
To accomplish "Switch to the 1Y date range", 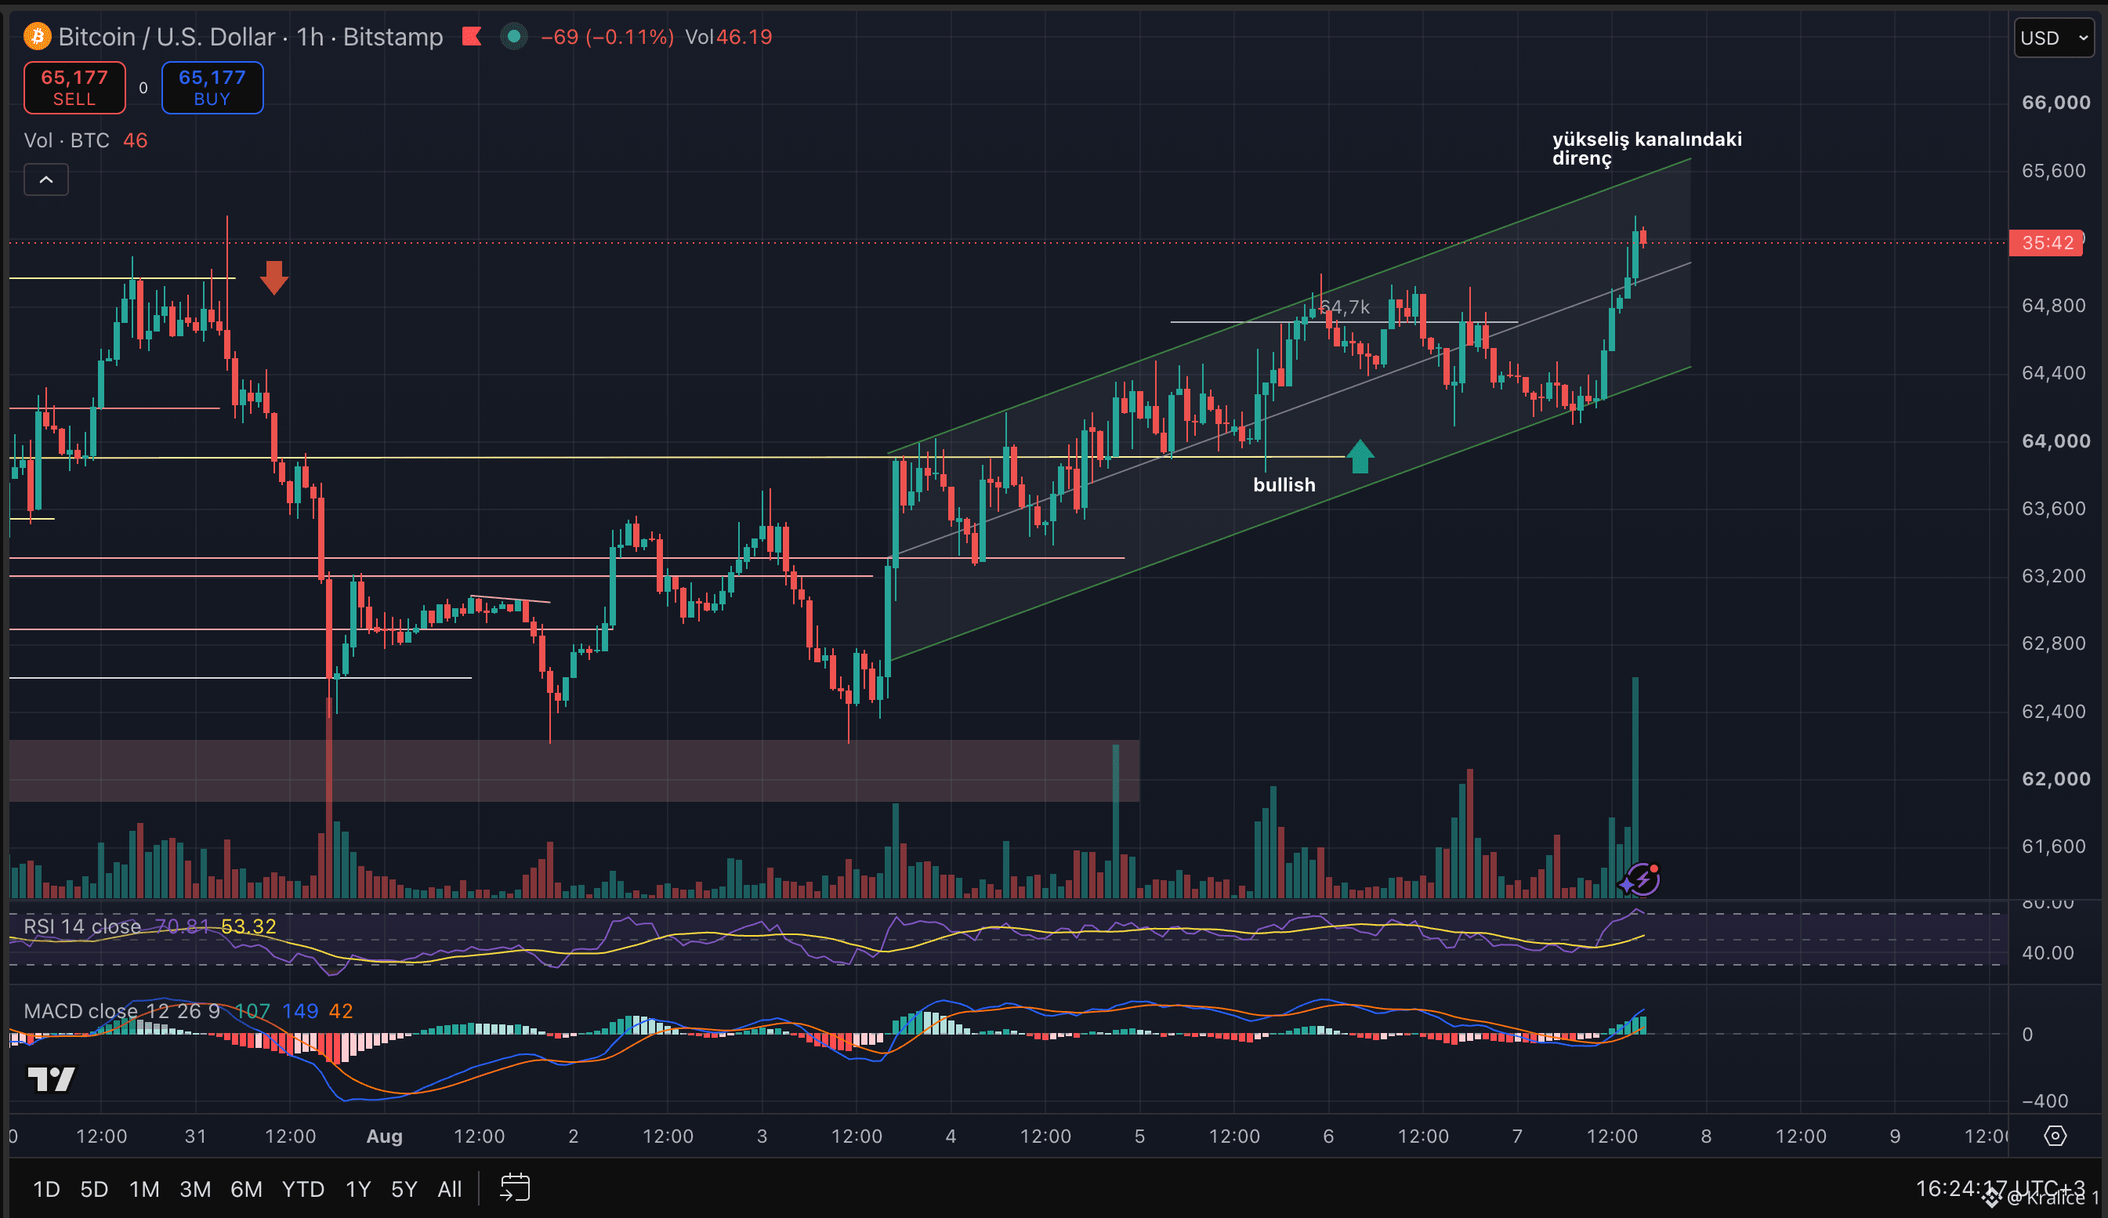I will (x=358, y=1189).
